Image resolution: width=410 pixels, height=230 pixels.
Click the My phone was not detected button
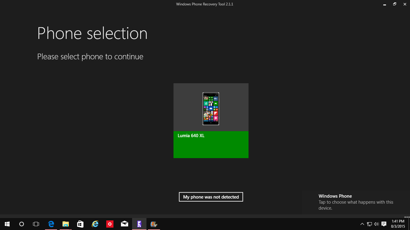pyautogui.click(x=211, y=197)
